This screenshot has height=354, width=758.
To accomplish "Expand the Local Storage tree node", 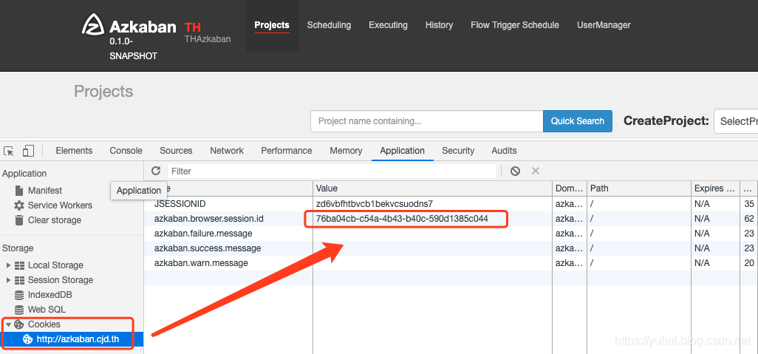I will pyautogui.click(x=7, y=265).
